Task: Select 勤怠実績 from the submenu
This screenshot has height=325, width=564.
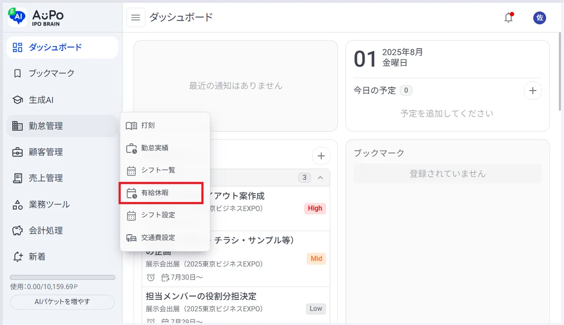Action: pos(165,148)
